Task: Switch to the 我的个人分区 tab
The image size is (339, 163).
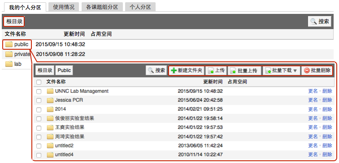Action: click(x=25, y=7)
